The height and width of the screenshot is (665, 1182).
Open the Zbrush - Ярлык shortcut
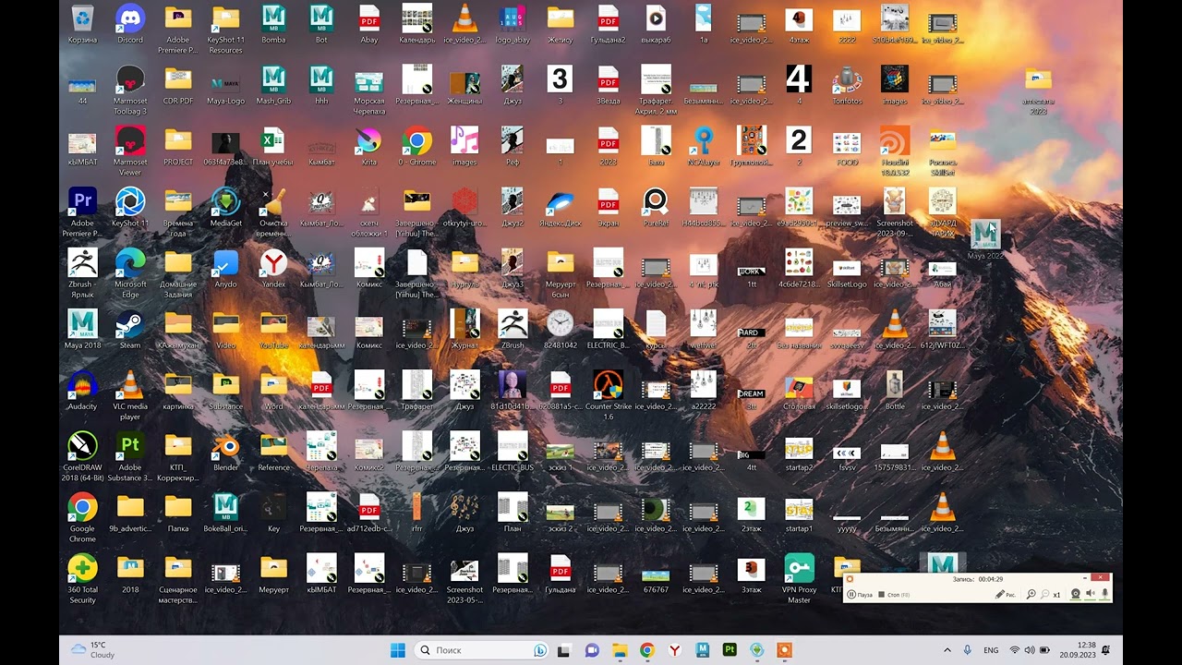(x=82, y=273)
